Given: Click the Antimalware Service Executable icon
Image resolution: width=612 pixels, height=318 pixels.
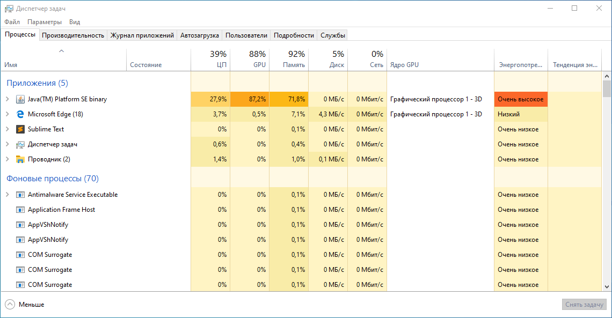Looking at the screenshot, I should pyautogui.click(x=20, y=195).
